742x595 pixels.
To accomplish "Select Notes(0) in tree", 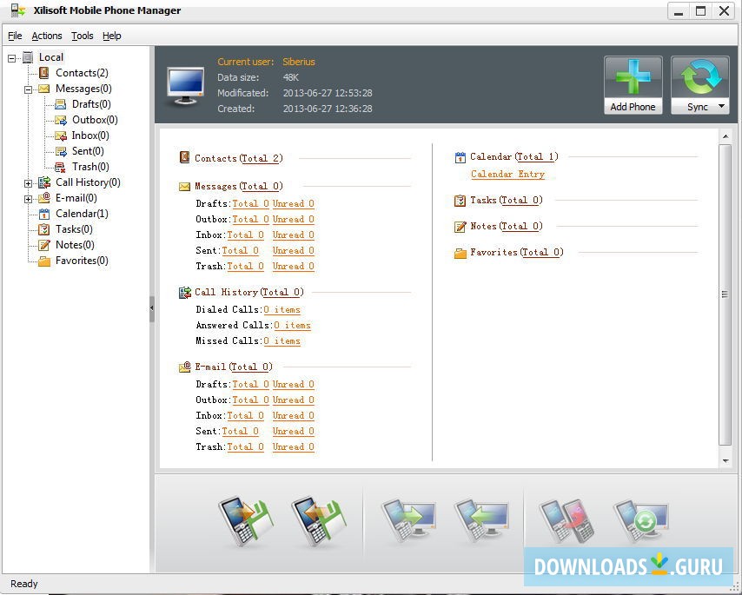I will coord(75,245).
